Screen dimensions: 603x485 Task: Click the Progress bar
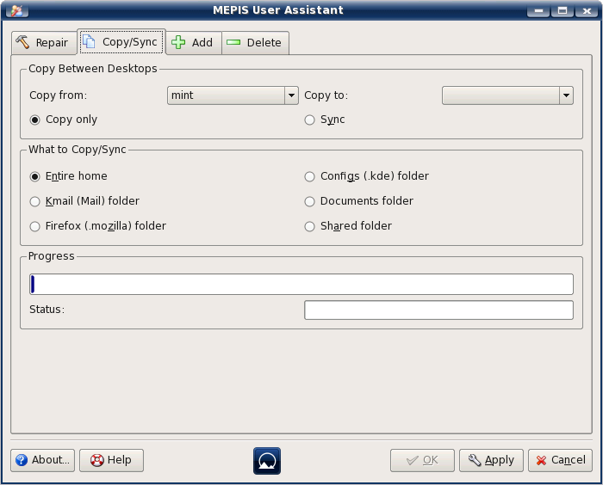coord(301,285)
